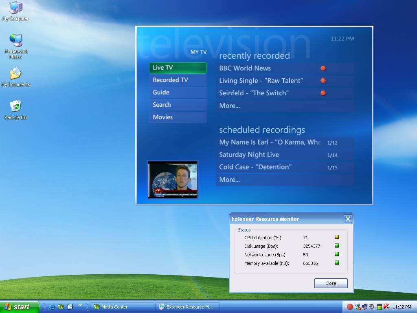The height and width of the screenshot is (313, 417).
Task: Open My Network Places icon
Action: pos(16,41)
